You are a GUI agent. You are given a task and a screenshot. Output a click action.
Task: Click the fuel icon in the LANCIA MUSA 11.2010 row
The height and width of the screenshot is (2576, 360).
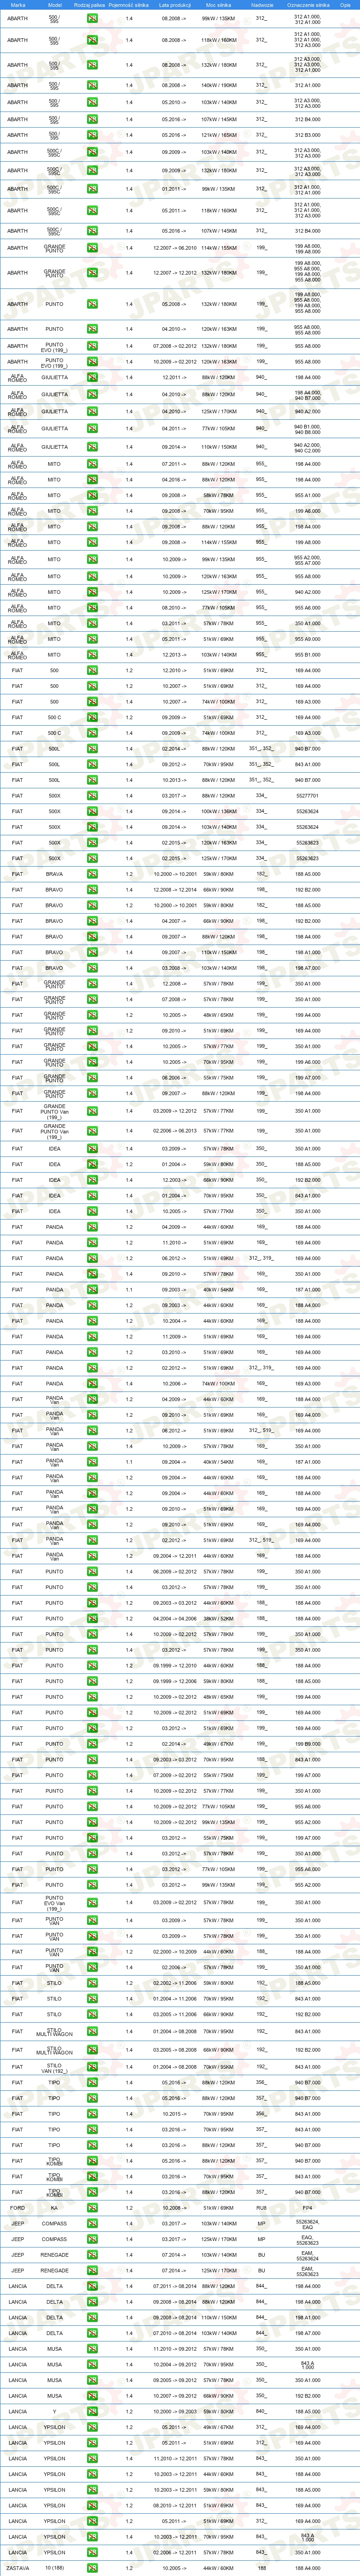coord(92,2349)
